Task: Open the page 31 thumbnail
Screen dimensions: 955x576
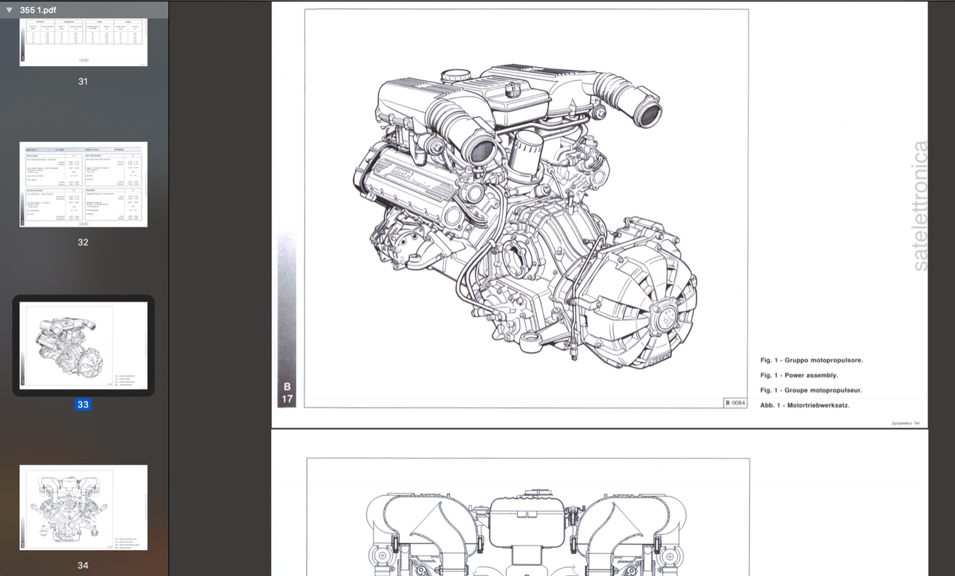Action: tap(83, 42)
